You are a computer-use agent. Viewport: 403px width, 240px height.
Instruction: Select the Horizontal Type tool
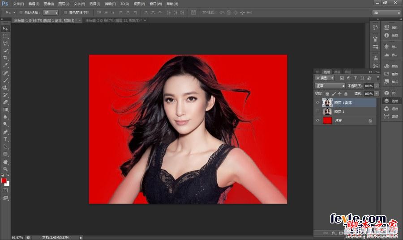(x=5, y=139)
